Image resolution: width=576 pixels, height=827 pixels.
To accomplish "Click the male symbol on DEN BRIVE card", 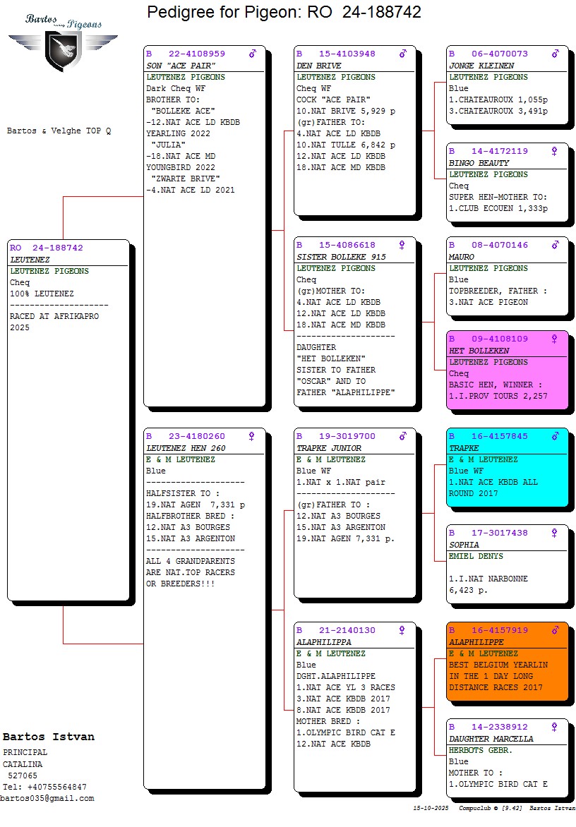I will (x=402, y=54).
